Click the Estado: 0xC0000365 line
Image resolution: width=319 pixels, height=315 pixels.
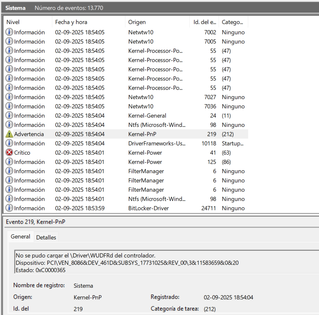41,270
